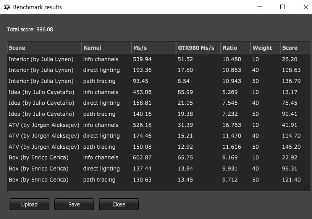Click ratio value 9.931

pyautogui.click(x=230, y=169)
